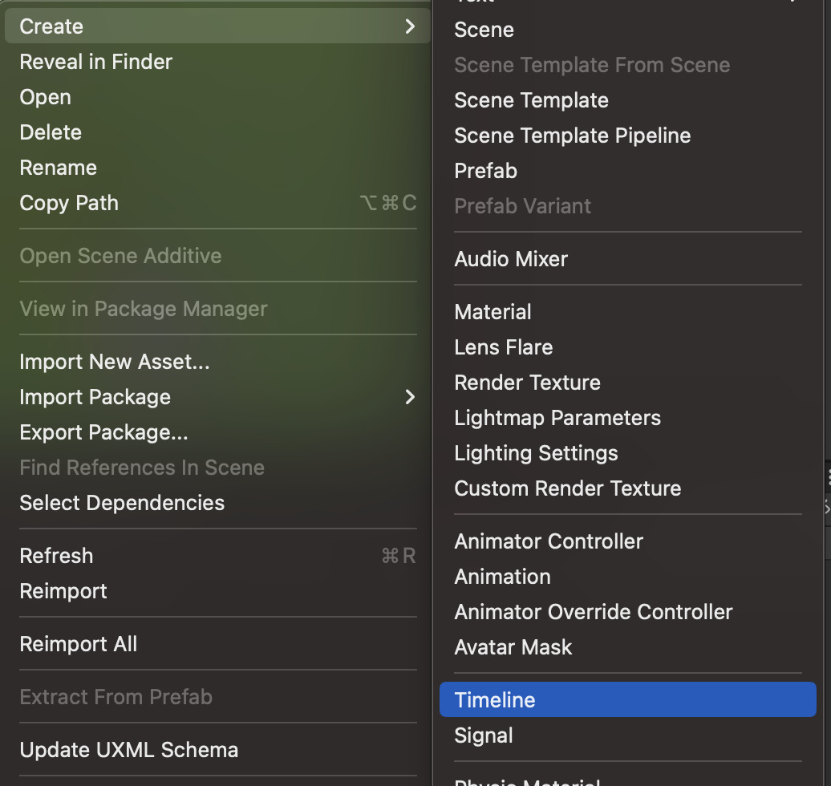Copy the asset path
Screen dimensions: 831x786
(x=69, y=202)
